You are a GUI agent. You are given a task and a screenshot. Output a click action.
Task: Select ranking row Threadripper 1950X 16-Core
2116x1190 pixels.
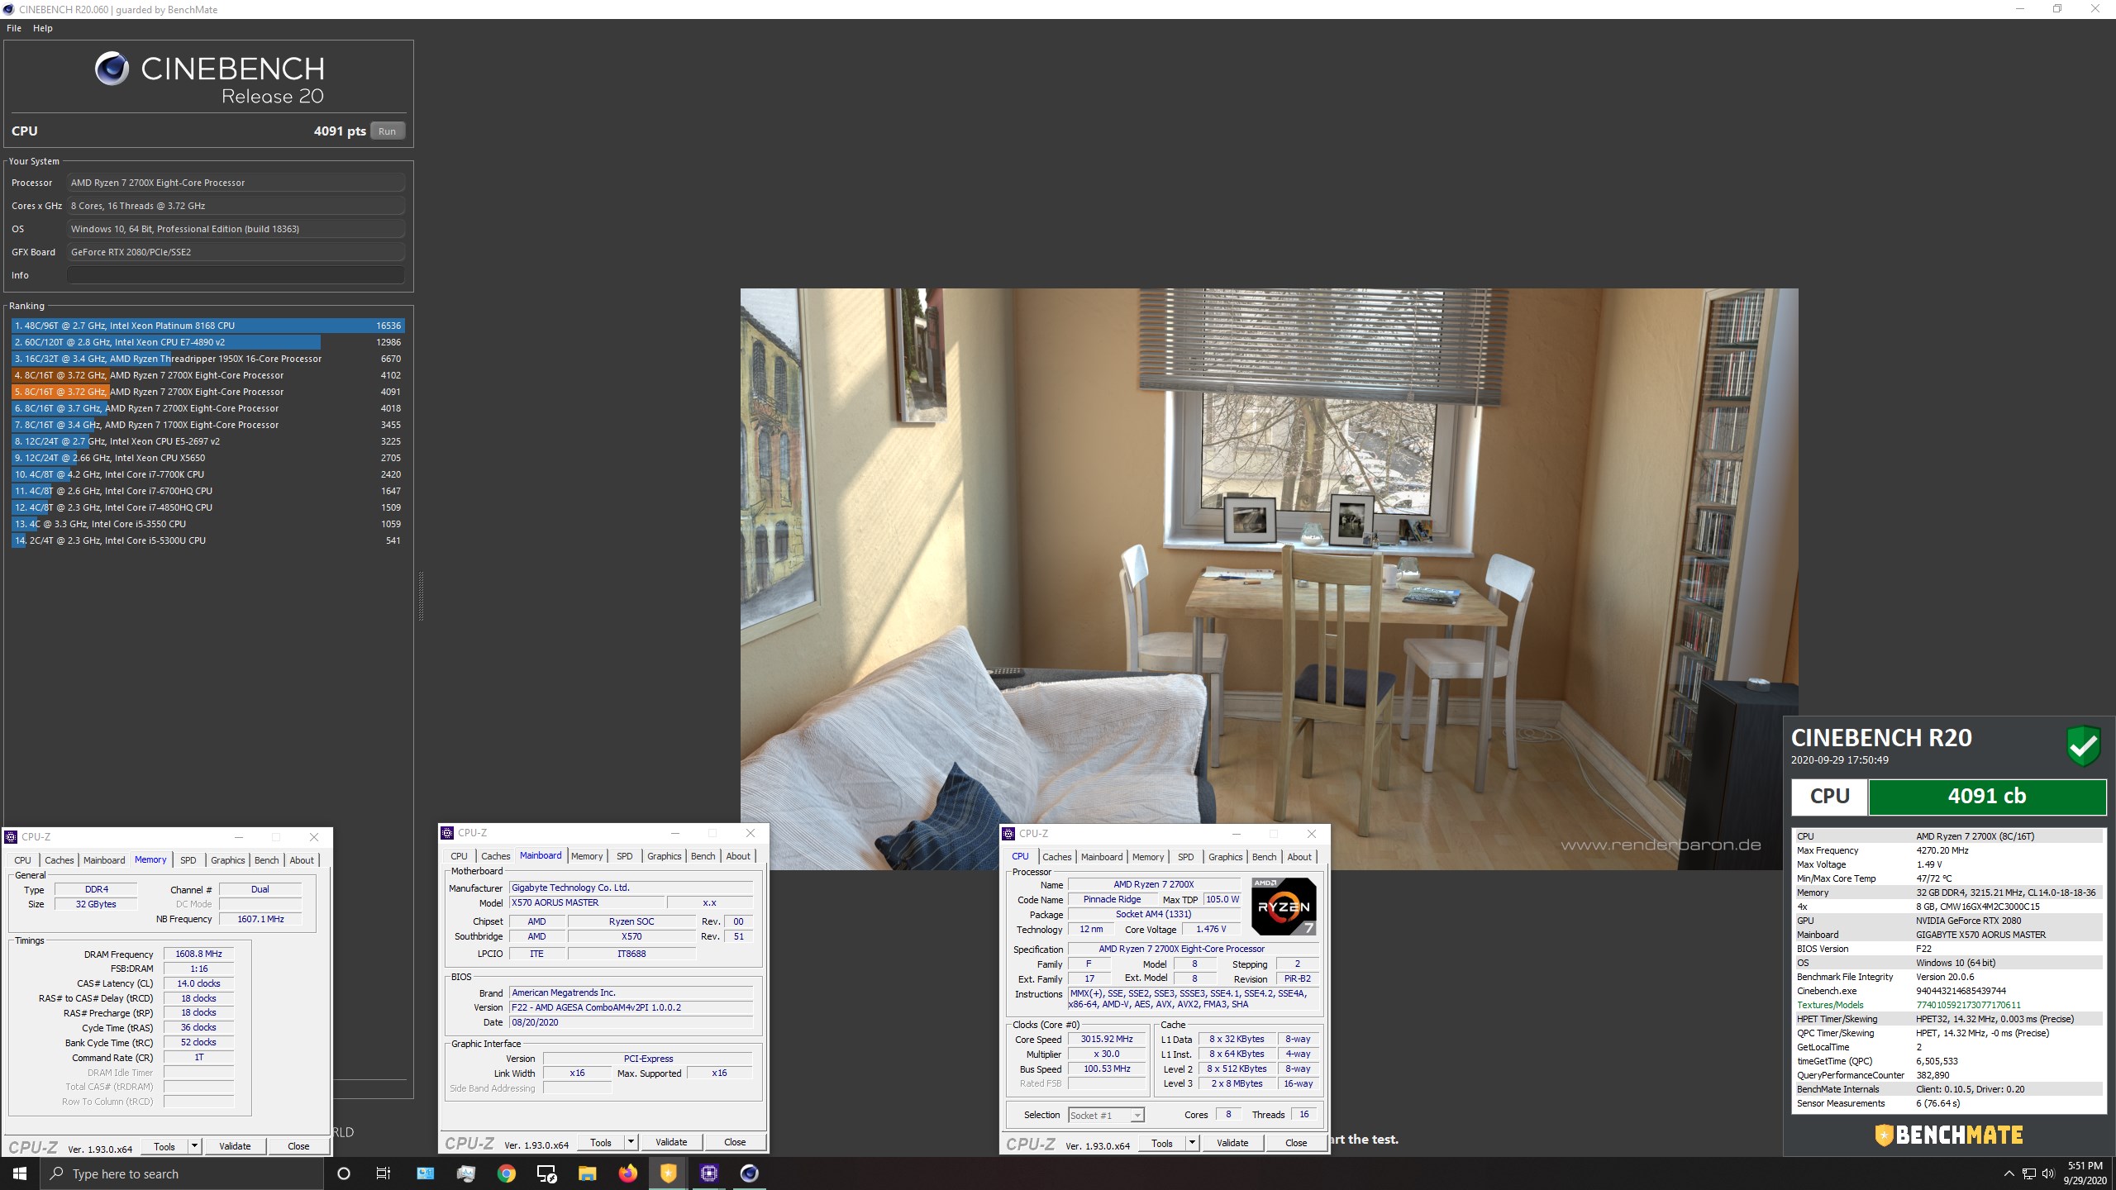click(x=207, y=359)
